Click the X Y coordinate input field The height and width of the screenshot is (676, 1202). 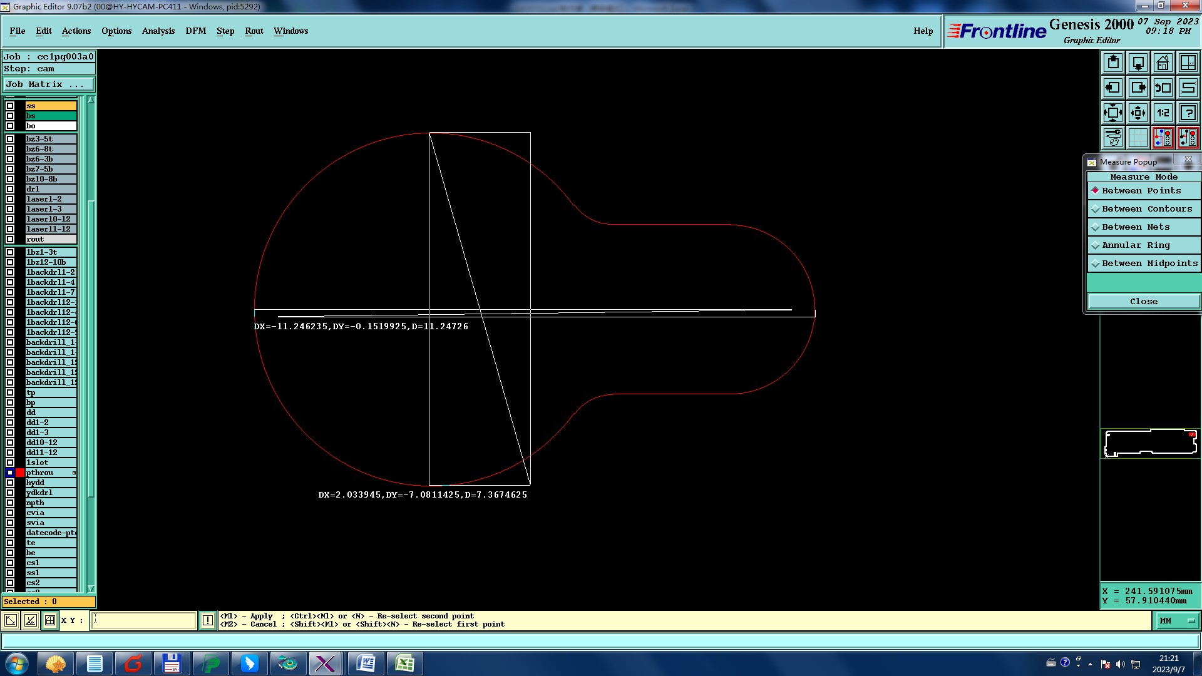[144, 620]
